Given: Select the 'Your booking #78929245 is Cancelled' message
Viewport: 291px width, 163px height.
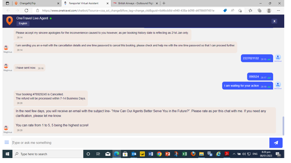Looking at the screenshot, I should pyautogui.click(x=51, y=98).
